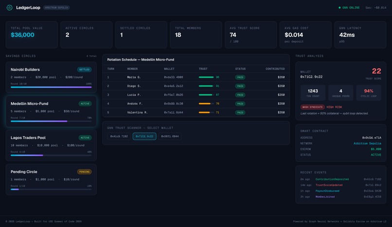The width and height of the screenshot is (392, 227).
Task: Click the PayoutDisbursed event
Action: tap(327, 191)
